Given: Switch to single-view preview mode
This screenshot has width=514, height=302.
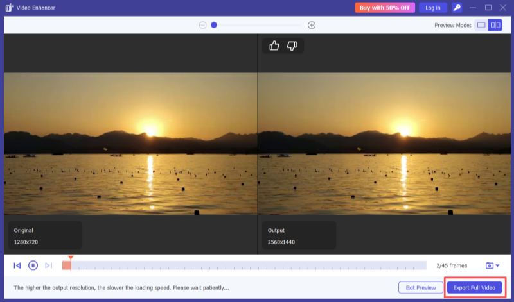Looking at the screenshot, I should click(481, 25).
